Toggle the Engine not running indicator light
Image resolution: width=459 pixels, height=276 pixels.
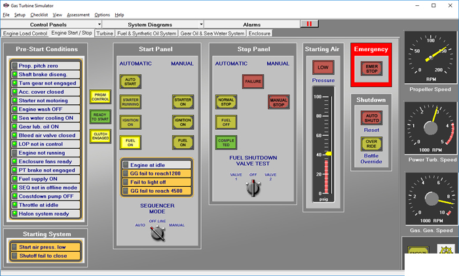tap(14, 153)
